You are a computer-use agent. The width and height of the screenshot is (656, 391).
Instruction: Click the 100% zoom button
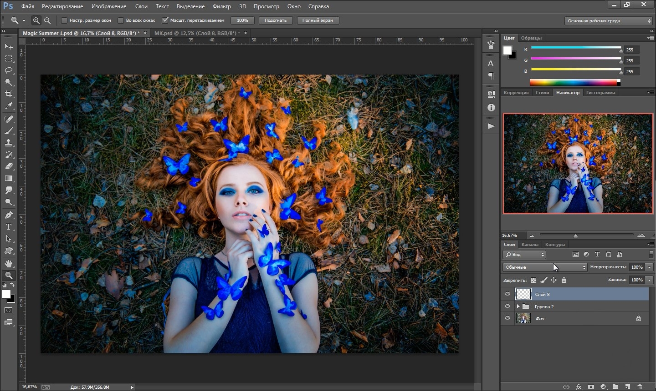(242, 20)
